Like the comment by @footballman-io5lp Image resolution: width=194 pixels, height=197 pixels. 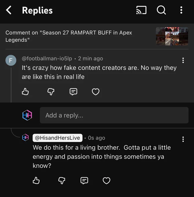[x=25, y=92]
